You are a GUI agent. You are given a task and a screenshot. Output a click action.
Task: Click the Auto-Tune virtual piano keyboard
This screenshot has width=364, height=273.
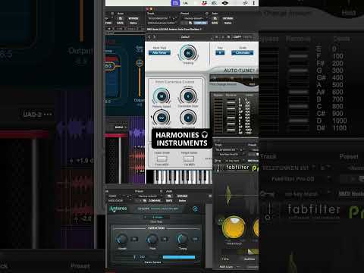[x=183, y=177]
